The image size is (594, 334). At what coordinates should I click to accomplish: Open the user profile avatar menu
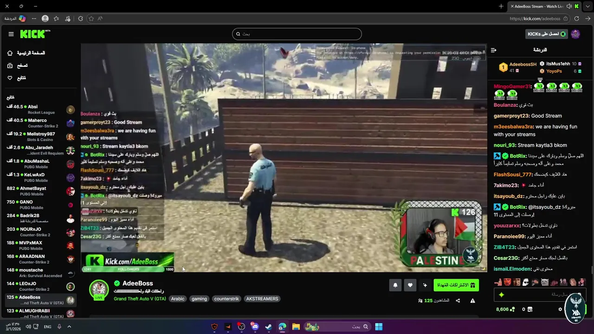[575, 34]
